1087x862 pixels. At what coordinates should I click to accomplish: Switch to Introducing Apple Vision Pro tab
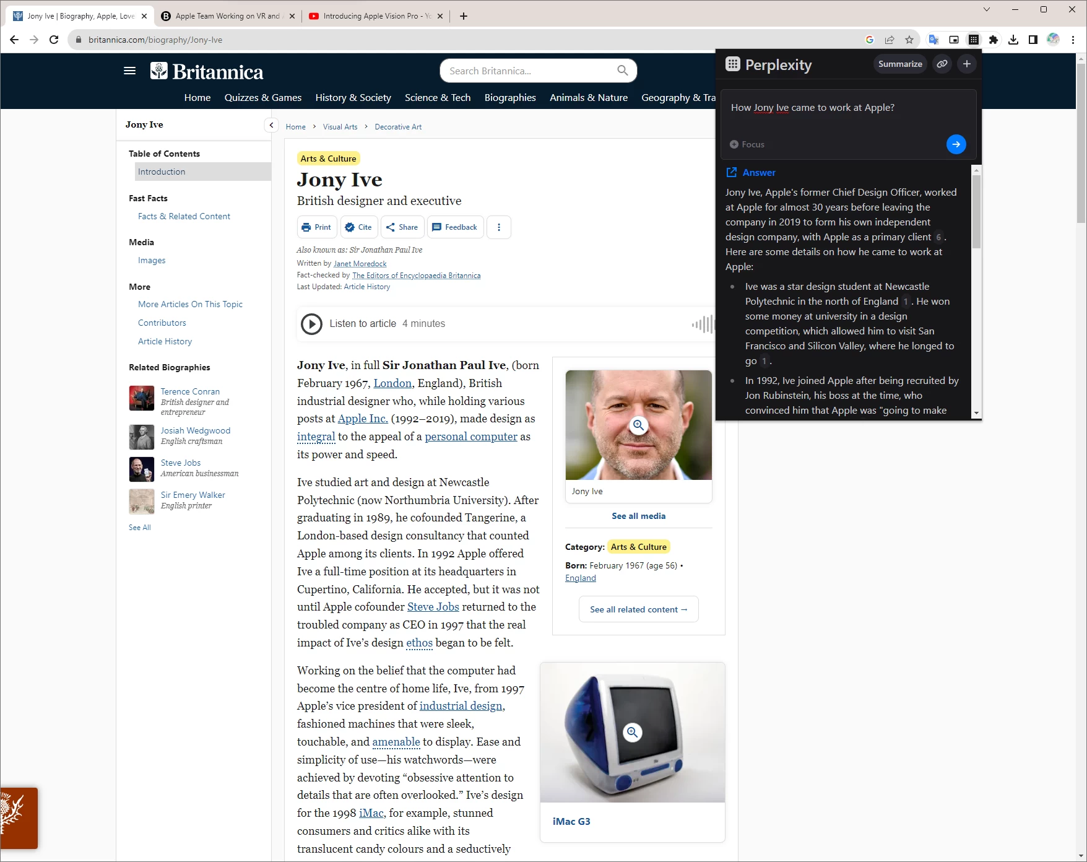point(377,16)
